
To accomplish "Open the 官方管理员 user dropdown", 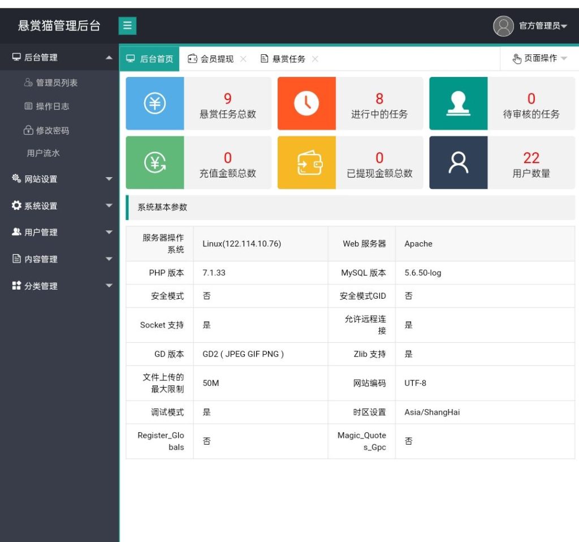I will point(542,26).
